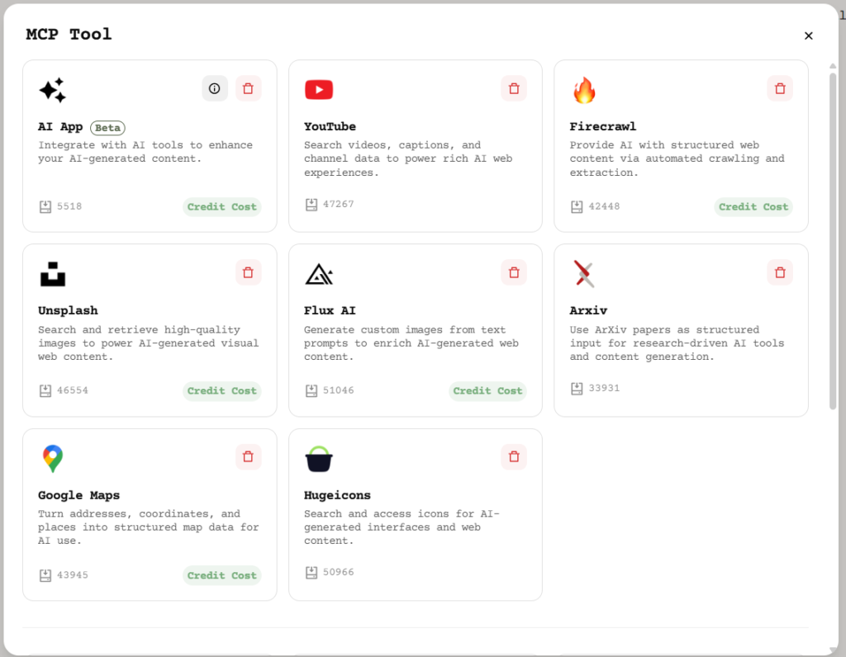This screenshot has height=657, width=846.
Task: Click the install count icon on AI App
Action: point(45,207)
